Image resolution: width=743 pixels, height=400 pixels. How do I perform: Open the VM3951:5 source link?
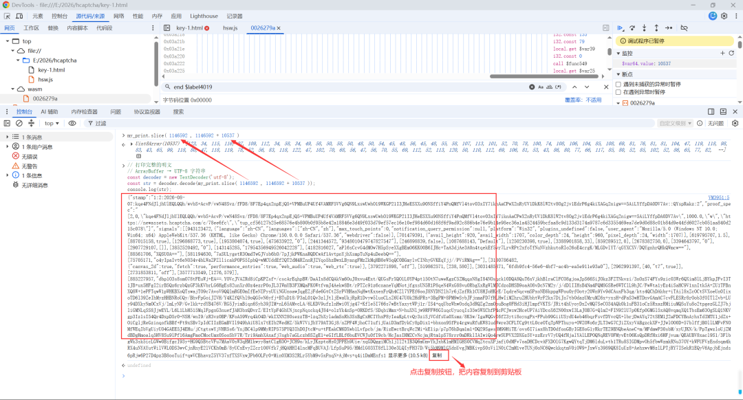pos(719,197)
